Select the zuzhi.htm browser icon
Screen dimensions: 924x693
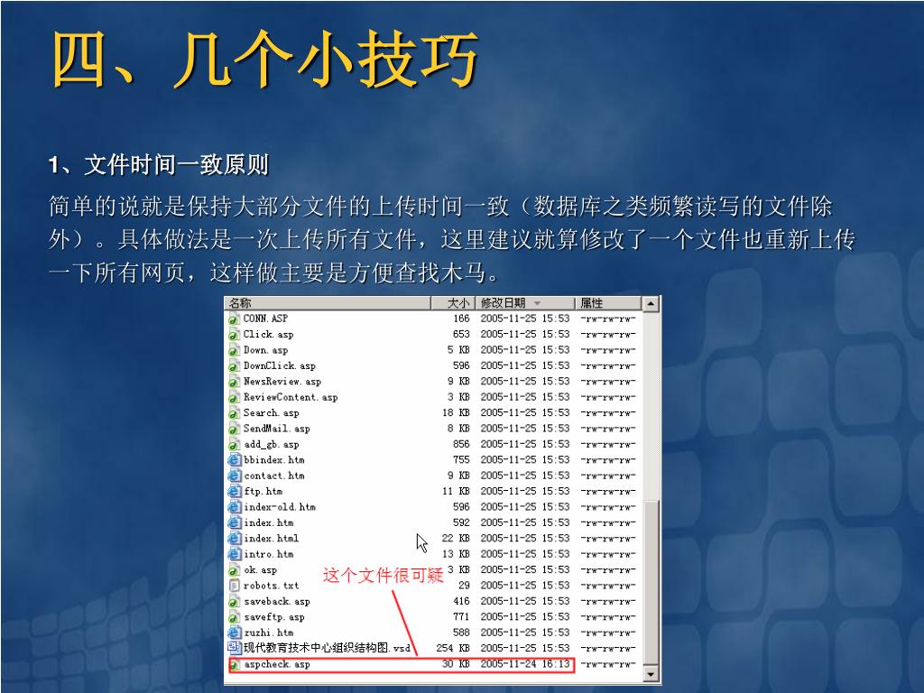(x=234, y=633)
